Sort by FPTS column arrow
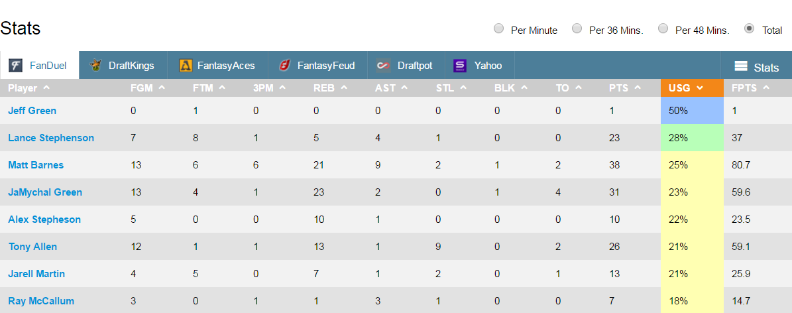The width and height of the screenshot is (792, 313). coord(766,88)
